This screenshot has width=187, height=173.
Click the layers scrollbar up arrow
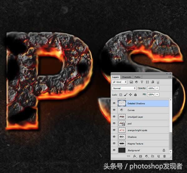pos(170,100)
